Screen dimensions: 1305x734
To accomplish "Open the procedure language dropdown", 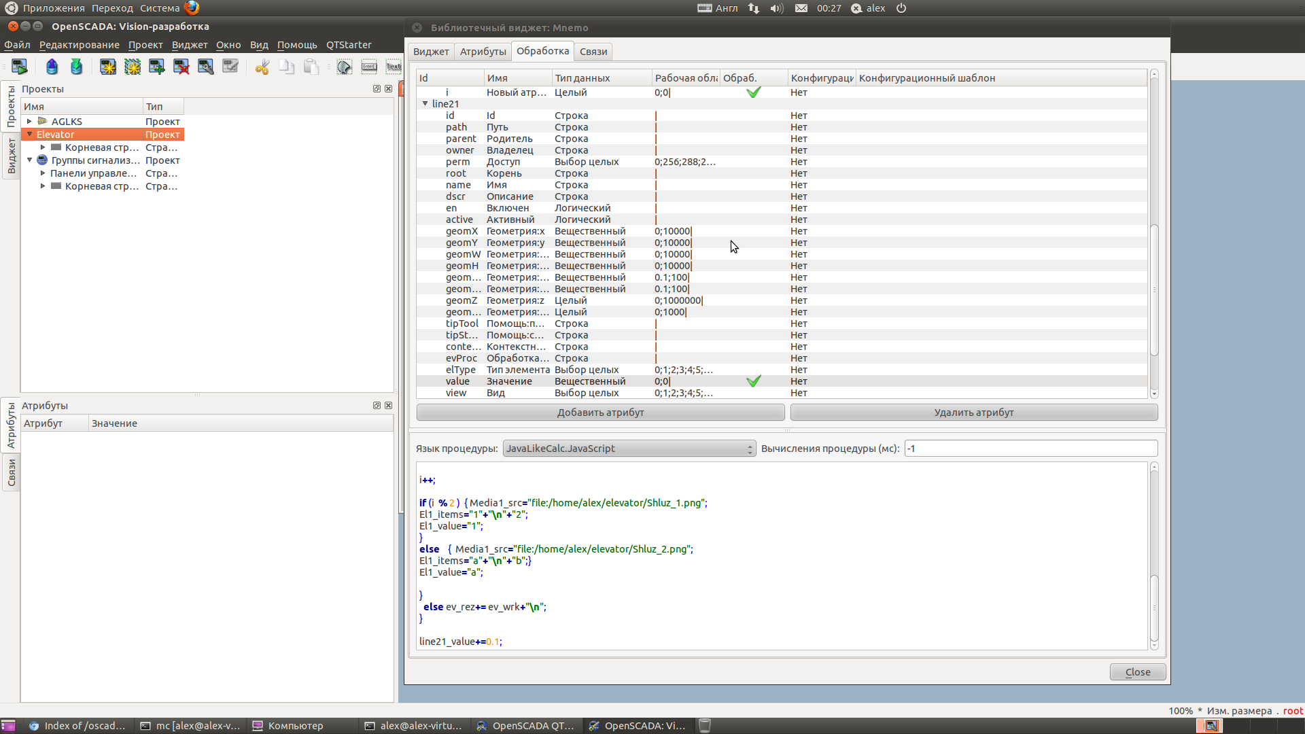I will pos(629,449).
